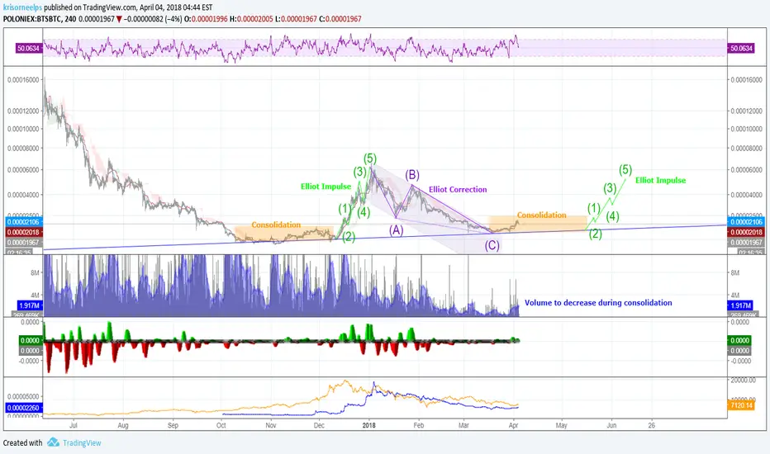Click the Jul date on time axis

pos(74,425)
